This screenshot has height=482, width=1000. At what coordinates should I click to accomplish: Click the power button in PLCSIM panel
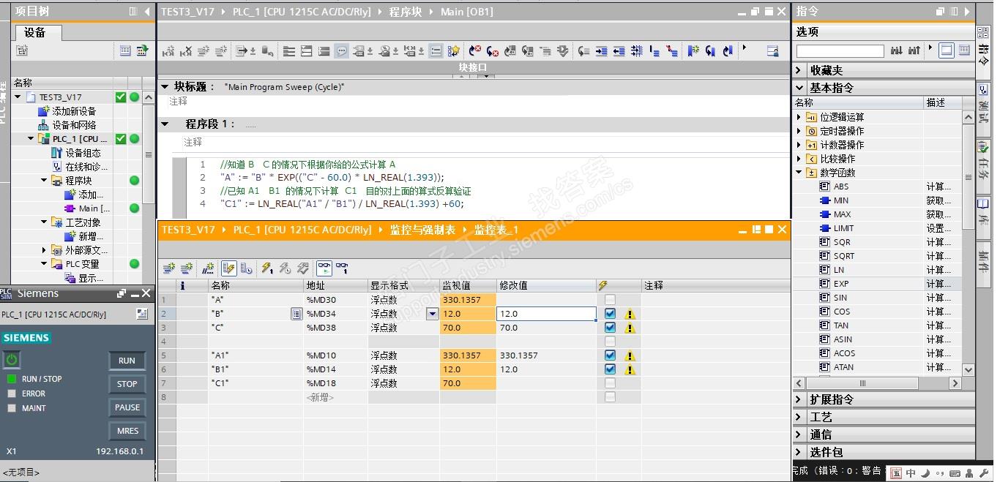click(12, 359)
